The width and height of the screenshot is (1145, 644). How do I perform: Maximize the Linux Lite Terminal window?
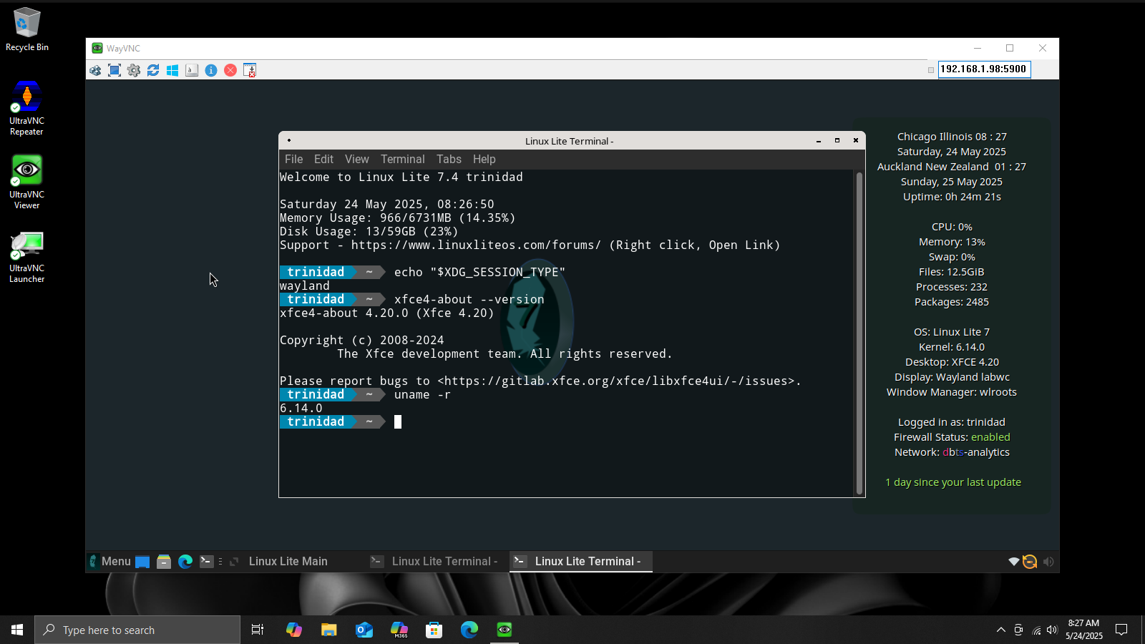[x=837, y=141]
